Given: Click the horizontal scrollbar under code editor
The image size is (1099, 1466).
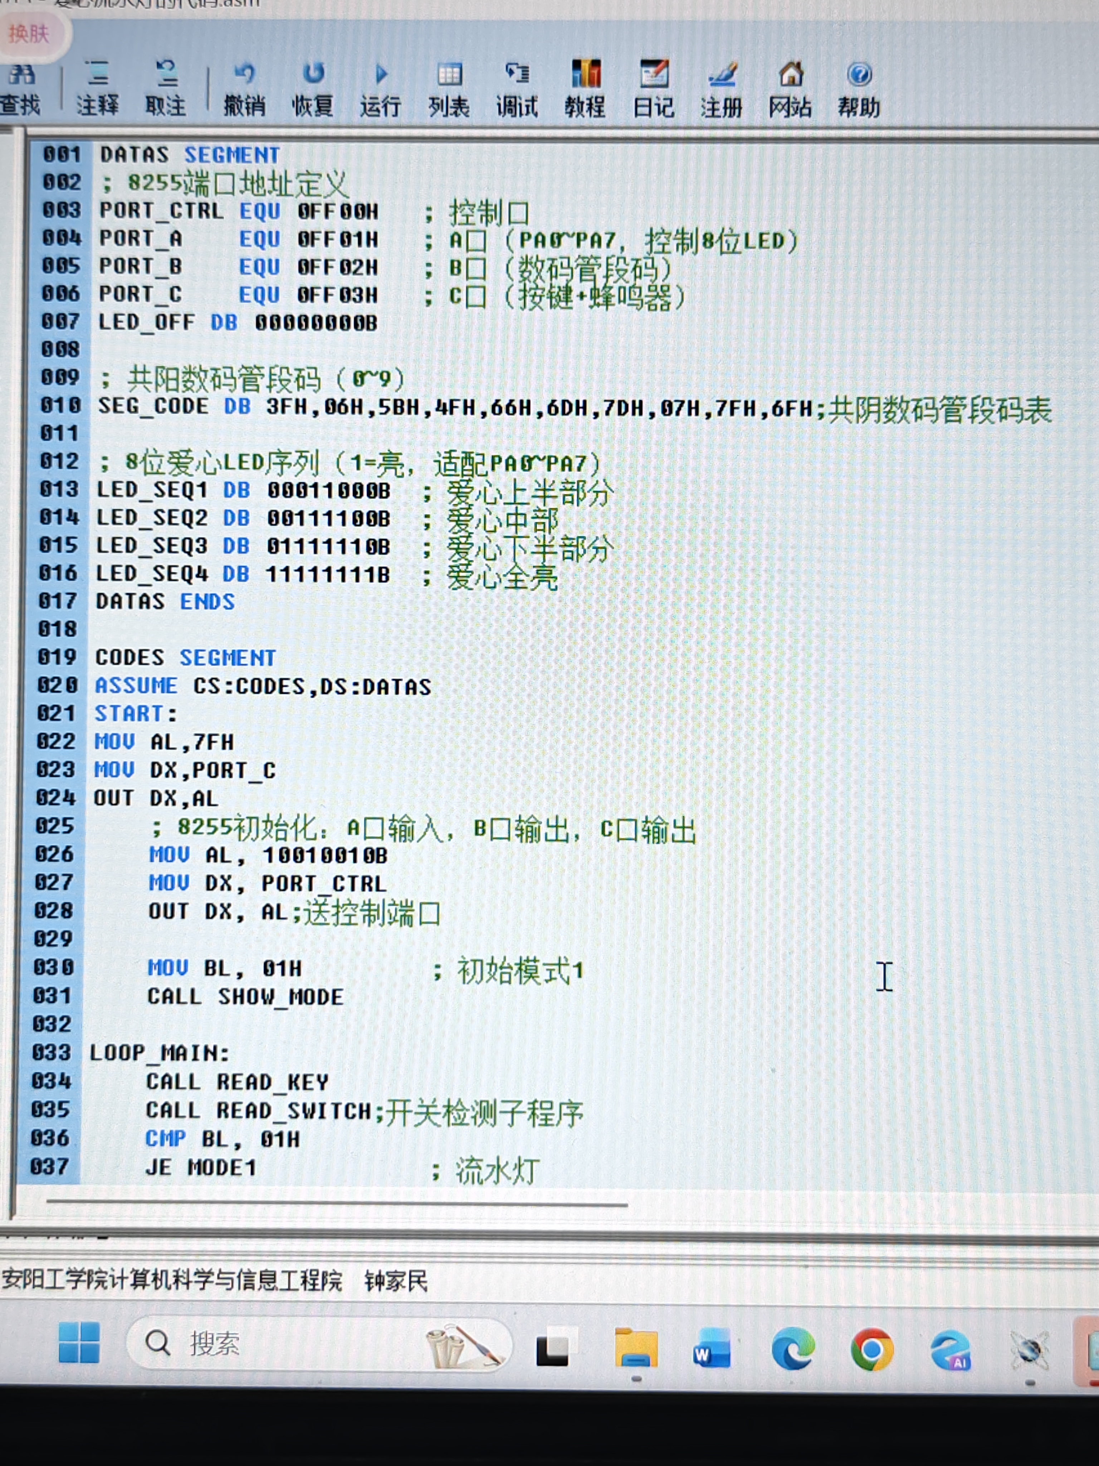Looking at the screenshot, I should (337, 1203).
